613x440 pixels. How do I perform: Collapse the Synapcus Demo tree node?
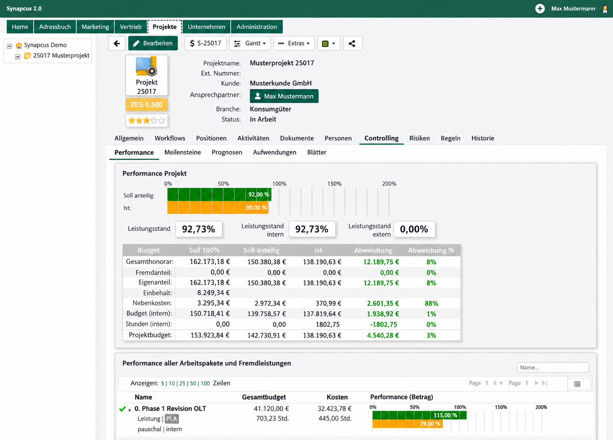tap(9, 46)
